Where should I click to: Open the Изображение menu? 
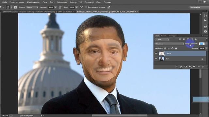tap(33, 2)
